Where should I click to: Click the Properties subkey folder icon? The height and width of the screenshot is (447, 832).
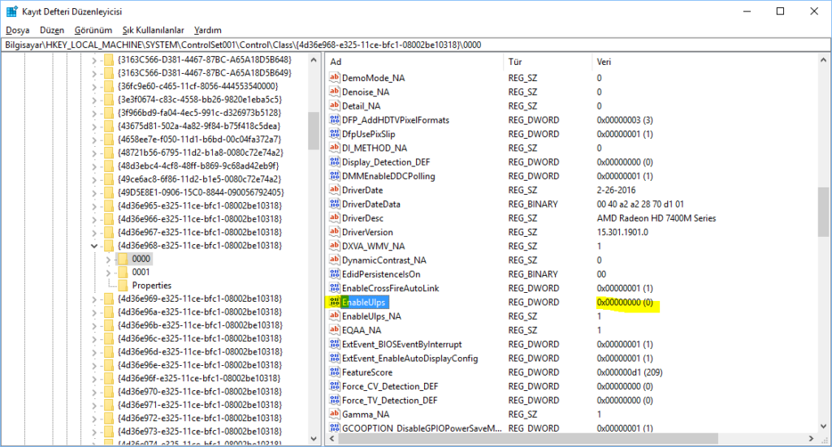[x=123, y=286]
